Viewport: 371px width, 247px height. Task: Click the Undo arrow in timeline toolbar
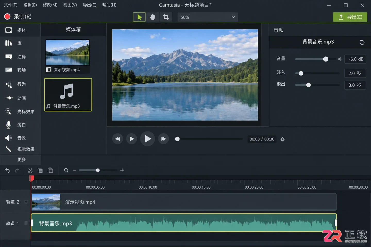(x=7, y=170)
